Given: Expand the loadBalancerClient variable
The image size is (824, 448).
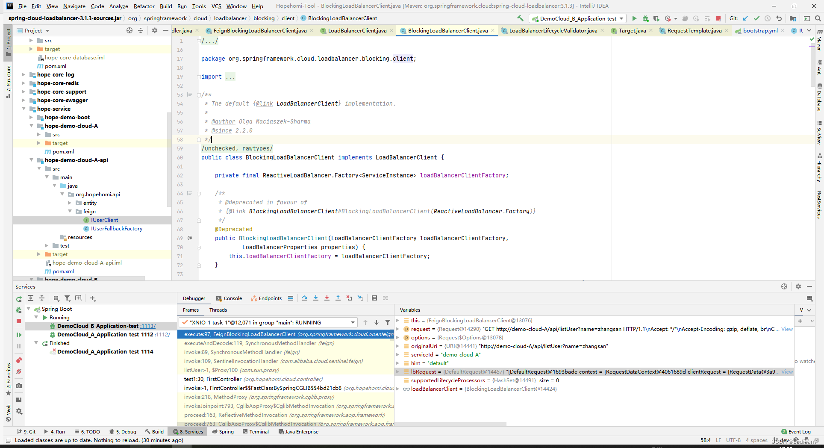Looking at the screenshot, I should coord(397,389).
